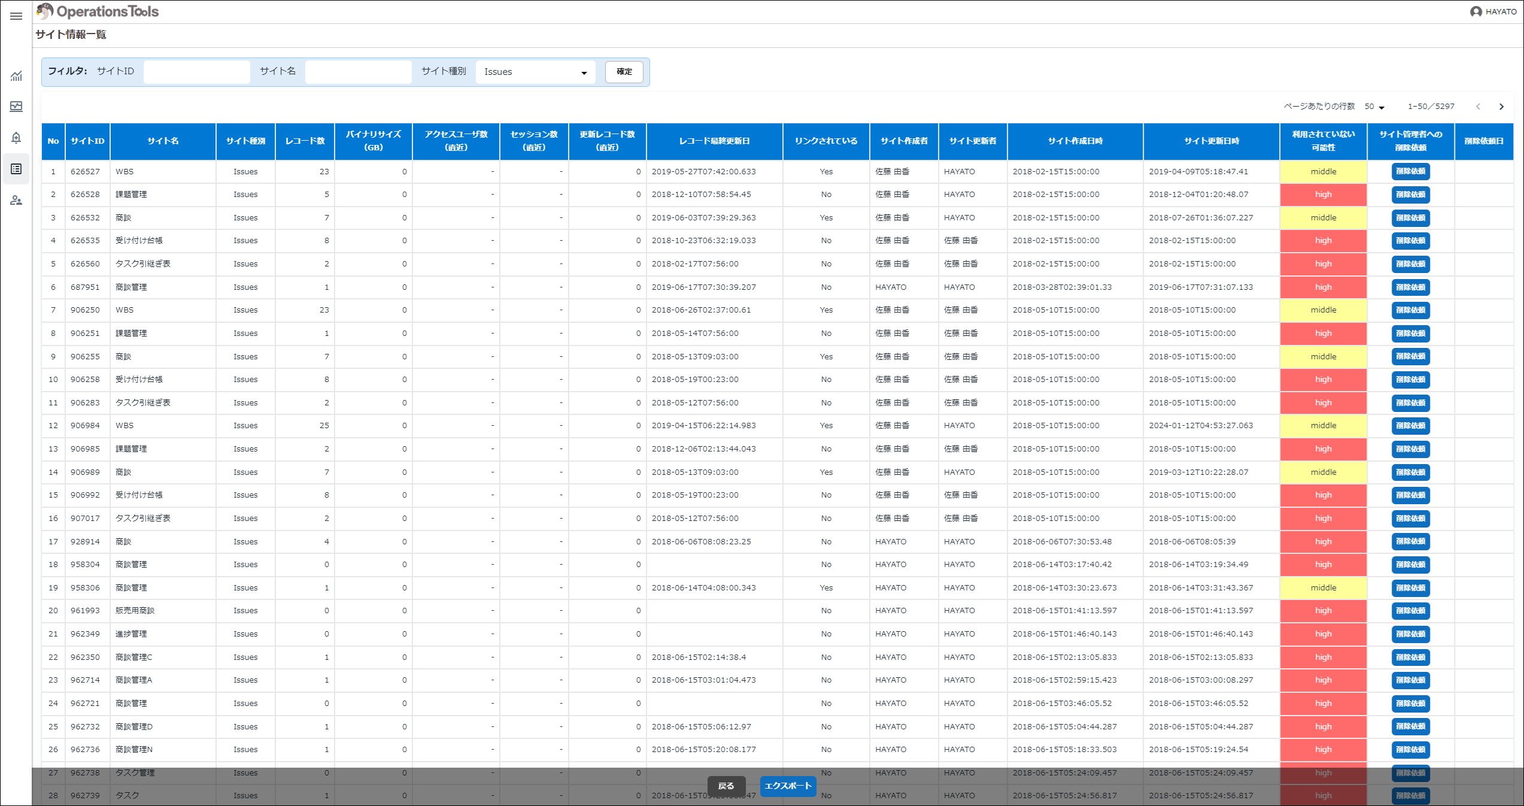
Task: Select site ID 907017
Action: [85, 519]
